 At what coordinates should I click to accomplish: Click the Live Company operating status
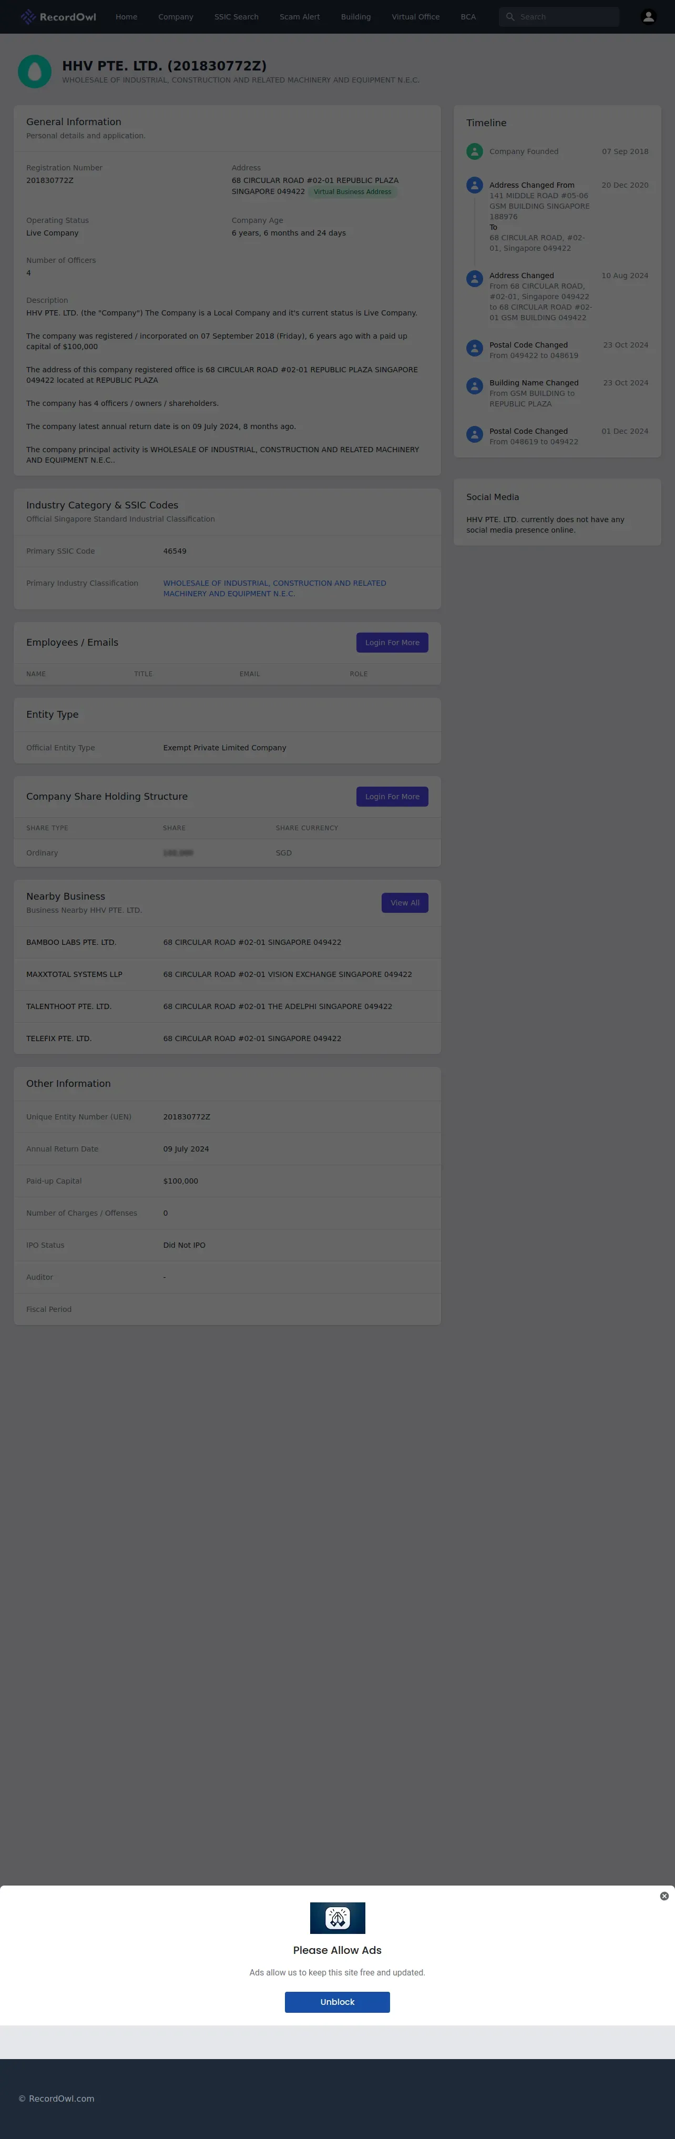click(52, 232)
